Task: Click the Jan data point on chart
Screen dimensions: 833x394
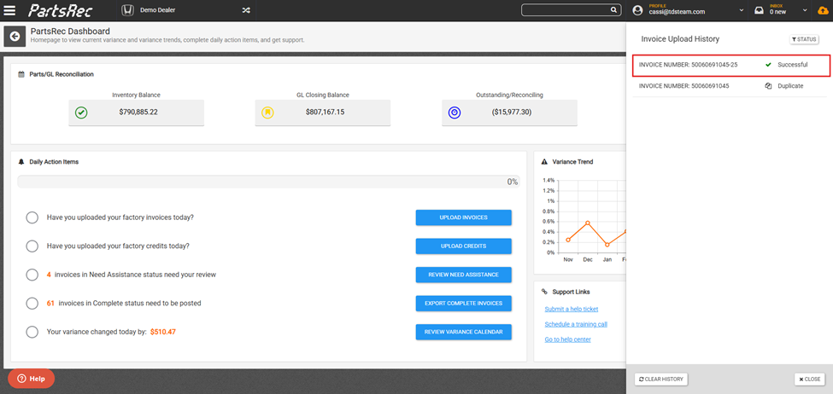Action: pos(607,245)
